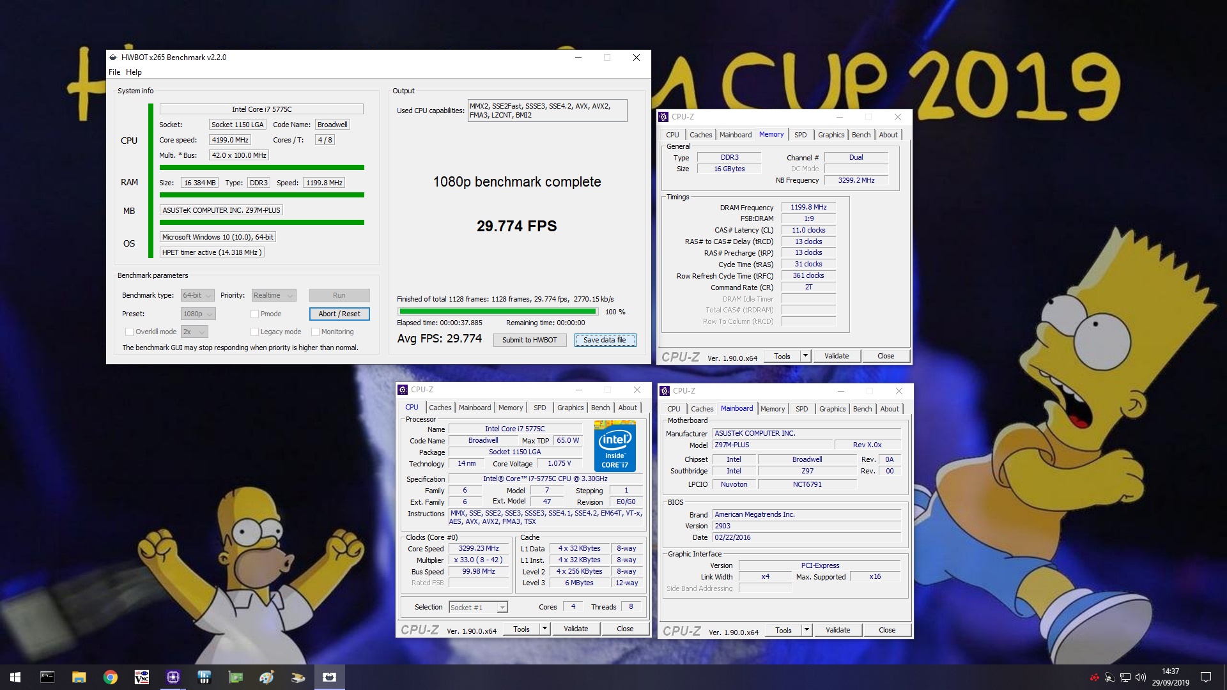Click the 100% benchmark progress bar
This screenshot has height=690, width=1227.
click(498, 312)
